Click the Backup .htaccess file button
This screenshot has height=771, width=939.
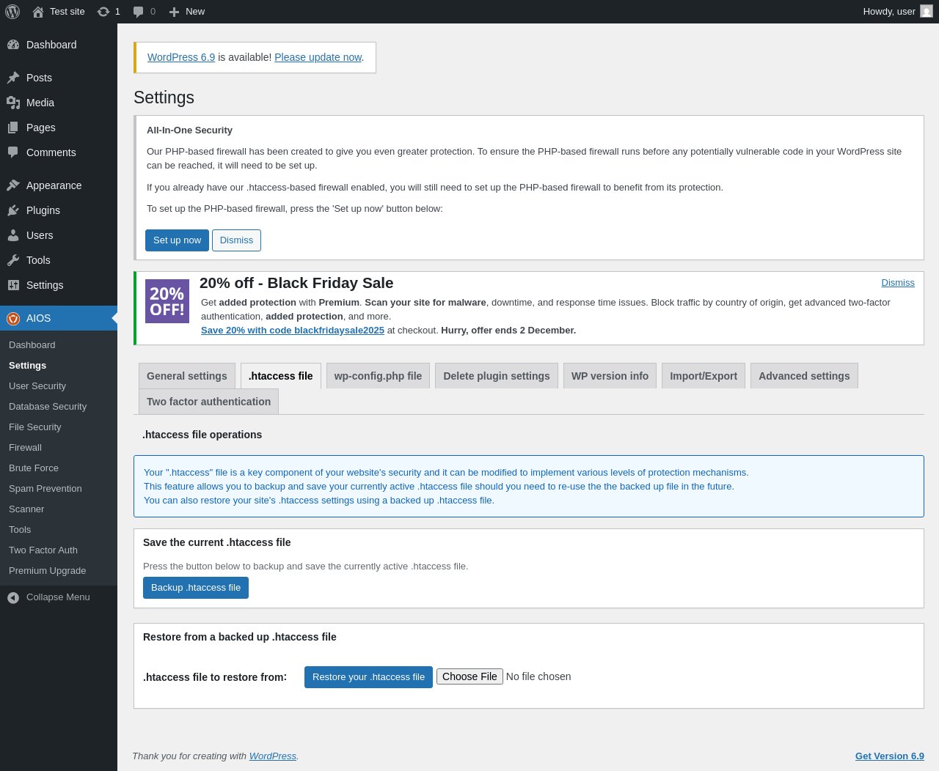click(196, 588)
